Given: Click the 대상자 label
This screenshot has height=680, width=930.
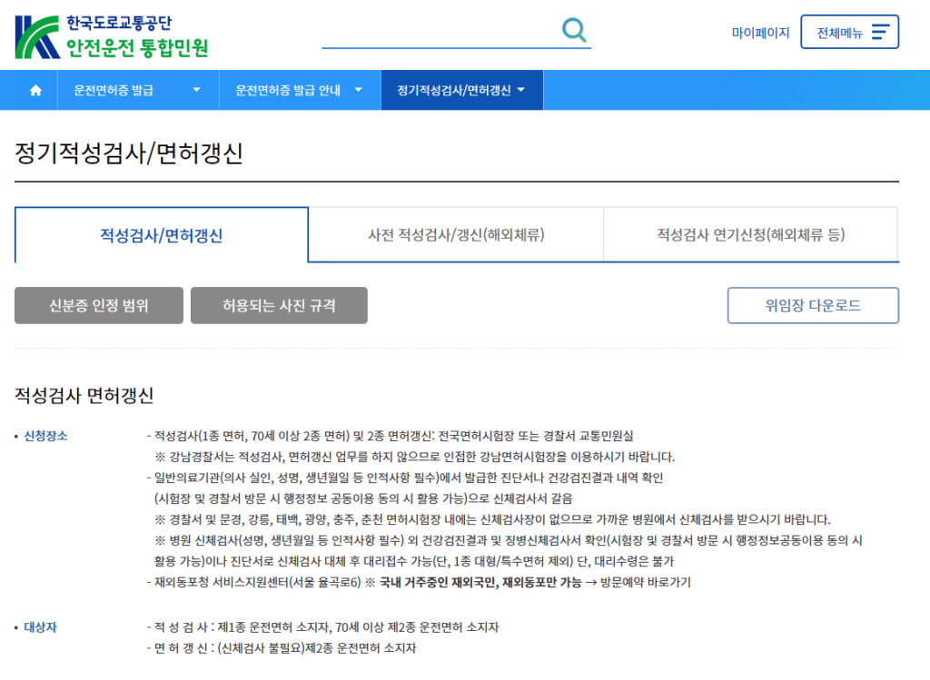Looking at the screenshot, I should point(38,626).
